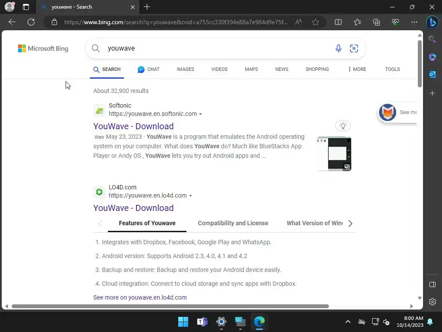
Task: Click the Edge sidebar search icon
Action: pyautogui.click(x=432, y=39)
